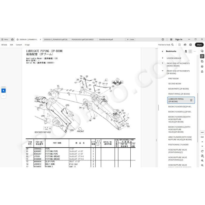Open the Convert tab

click(x=19, y=45)
